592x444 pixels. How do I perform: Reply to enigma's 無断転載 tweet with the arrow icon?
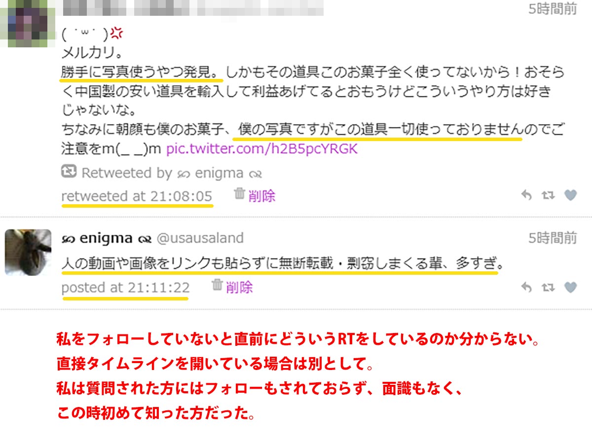(x=526, y=287)
